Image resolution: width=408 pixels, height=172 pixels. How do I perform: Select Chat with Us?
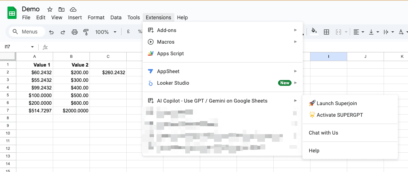[350, 133]
